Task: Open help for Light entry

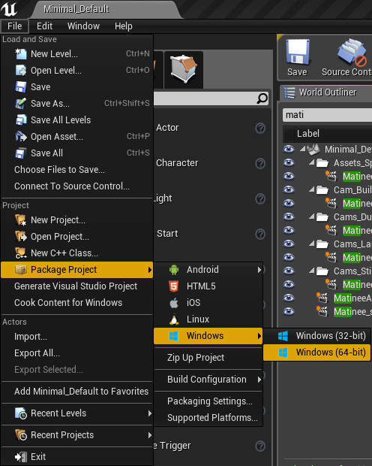Action: 260,199
